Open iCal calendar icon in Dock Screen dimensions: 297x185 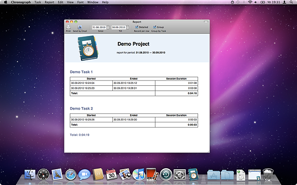pyautogui.click(x=111, y=175)
